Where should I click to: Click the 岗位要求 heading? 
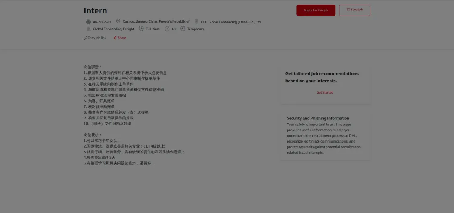click(x=93, y=135)
